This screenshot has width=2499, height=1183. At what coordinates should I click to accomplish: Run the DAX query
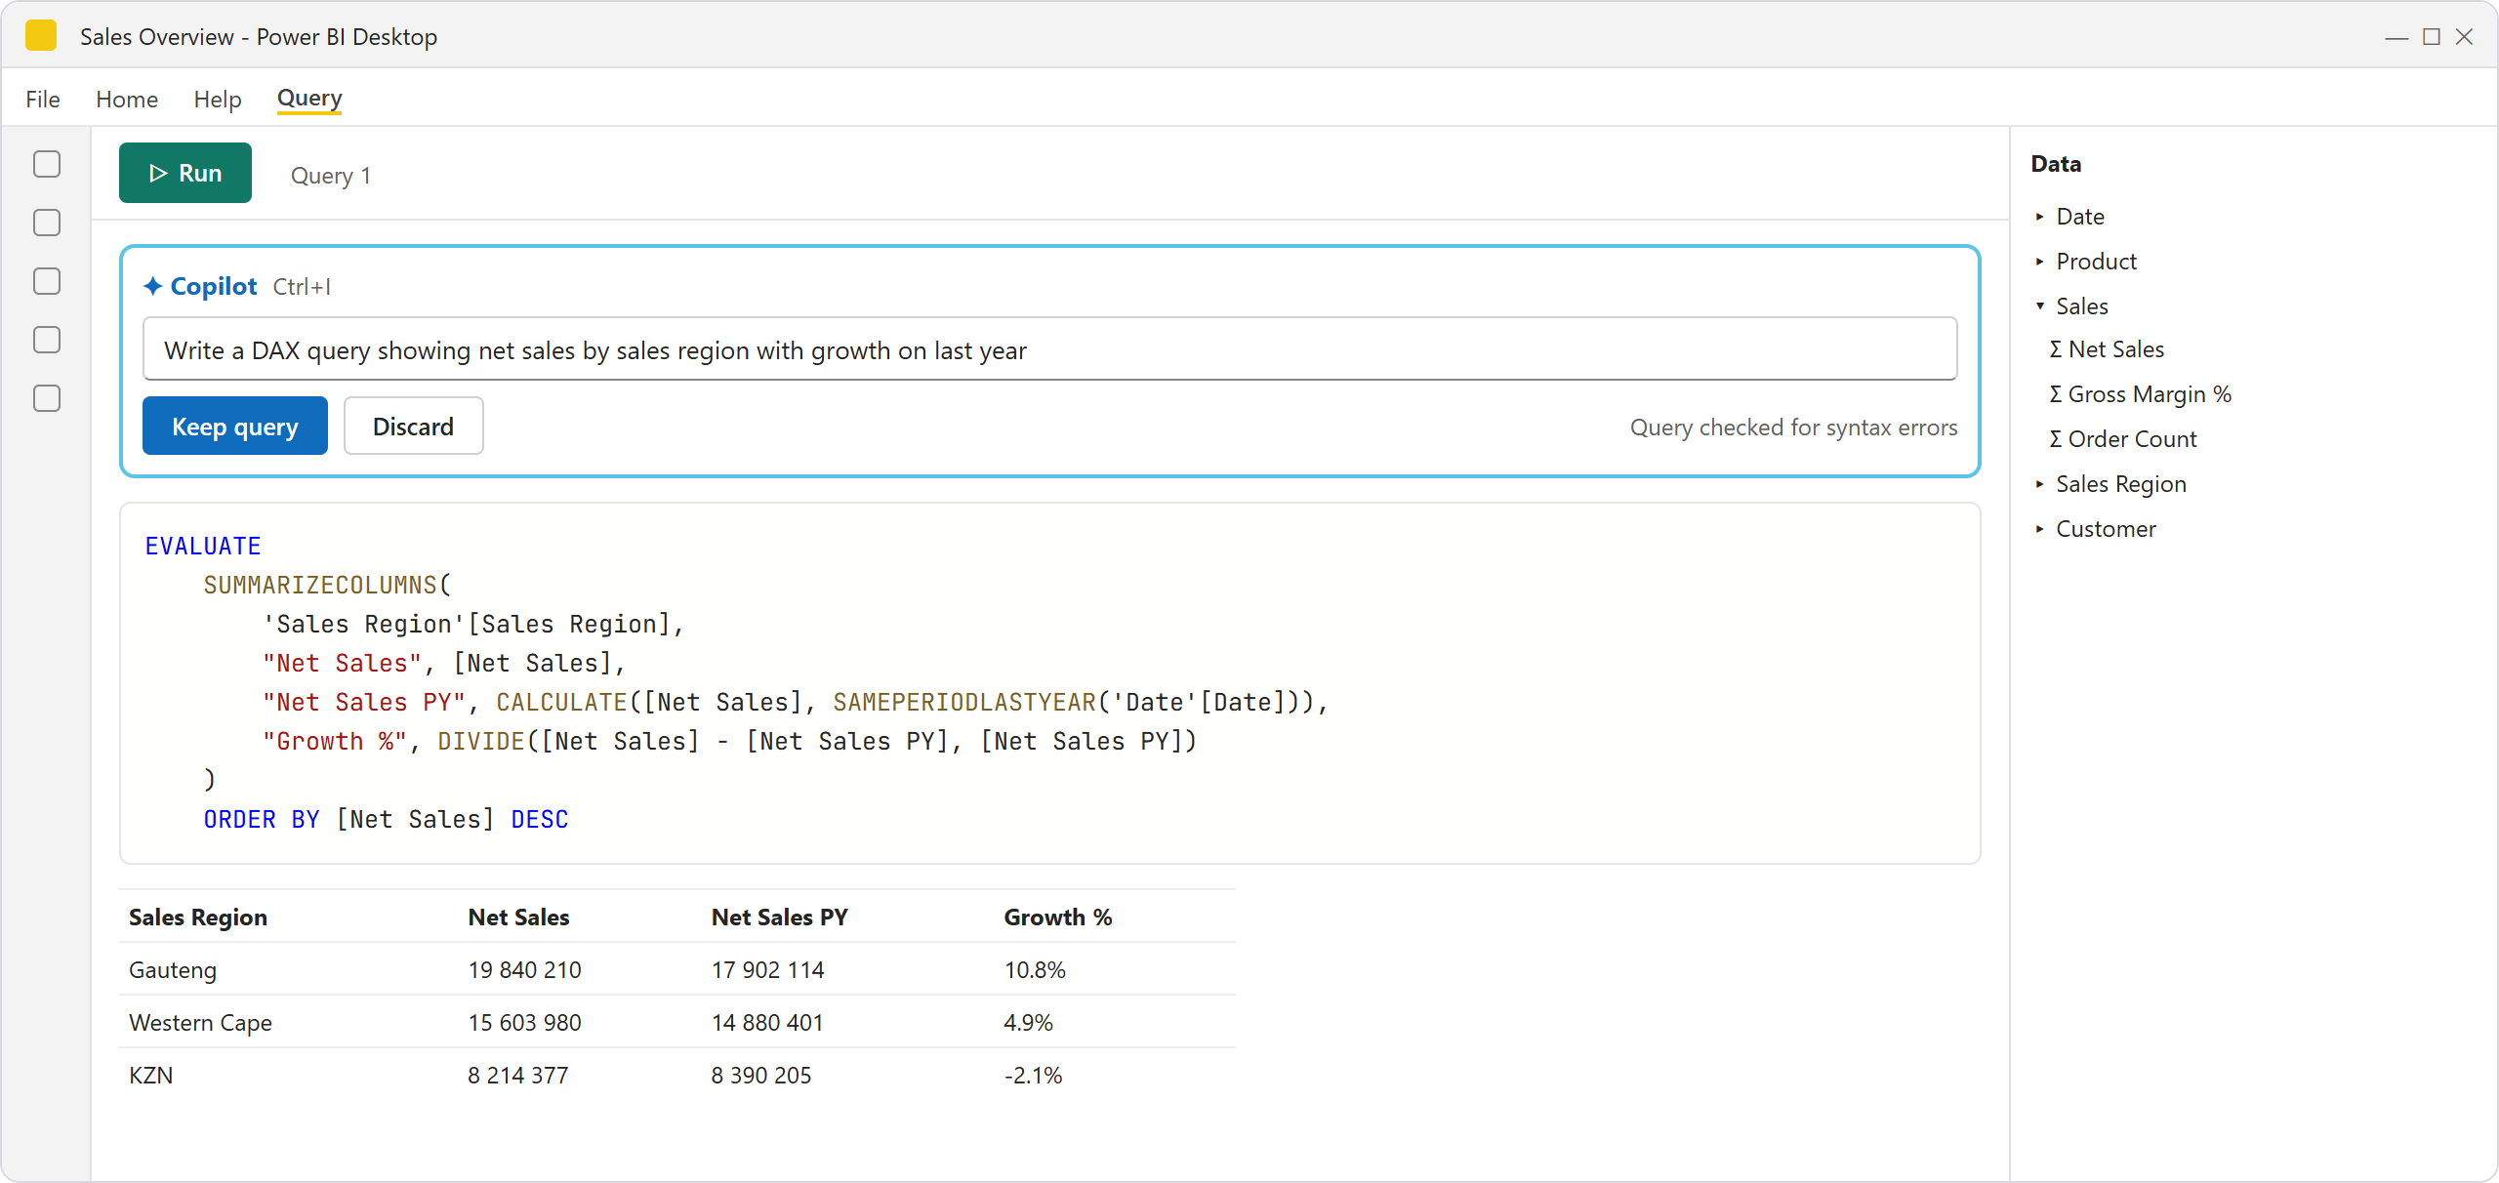(x=185, y=173)
